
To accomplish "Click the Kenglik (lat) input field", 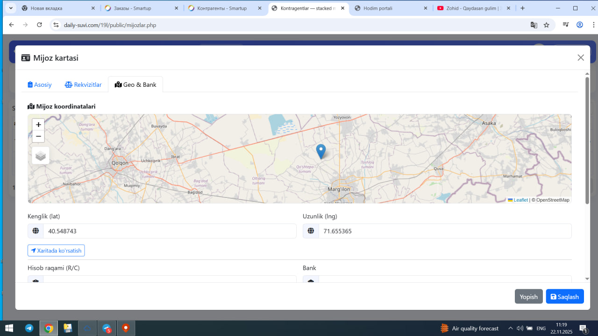I will coord(169,231).
